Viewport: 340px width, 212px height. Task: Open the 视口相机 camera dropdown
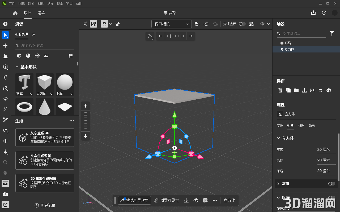[171, 24]
